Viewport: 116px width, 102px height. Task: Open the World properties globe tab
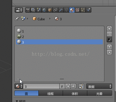click(x=44, y=10)
